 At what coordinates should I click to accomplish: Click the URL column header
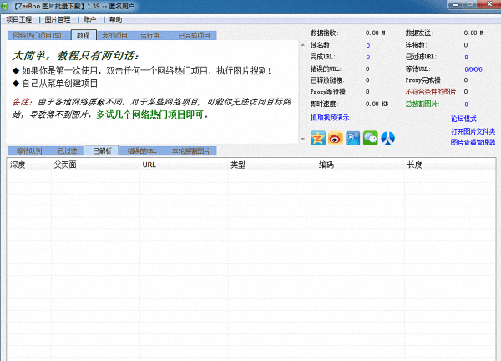[x=149, y=165]
